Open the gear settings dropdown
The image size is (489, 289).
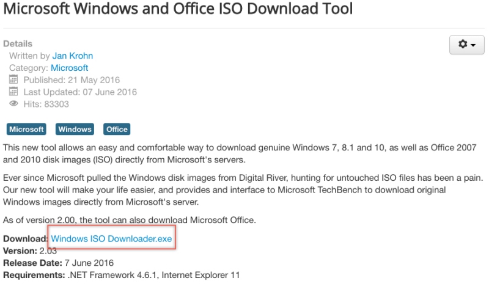pyautogui.click(x=466, y=45)
